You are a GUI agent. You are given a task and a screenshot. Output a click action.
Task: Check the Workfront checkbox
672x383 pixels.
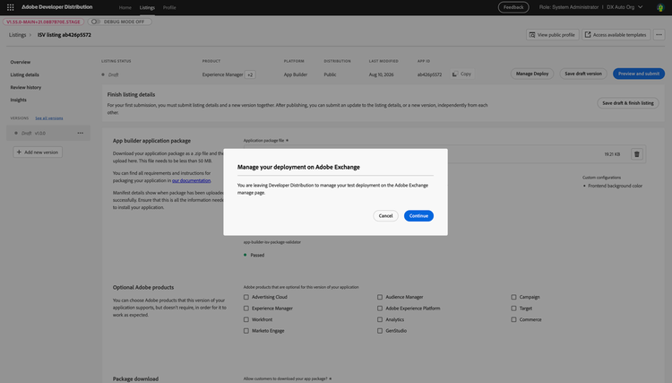[x=246, y=319]
